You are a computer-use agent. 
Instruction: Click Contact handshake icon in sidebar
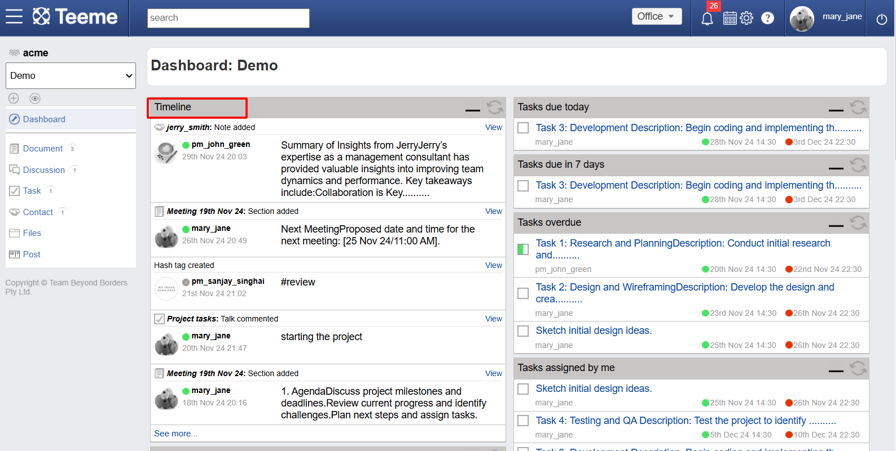pos(15,212)
